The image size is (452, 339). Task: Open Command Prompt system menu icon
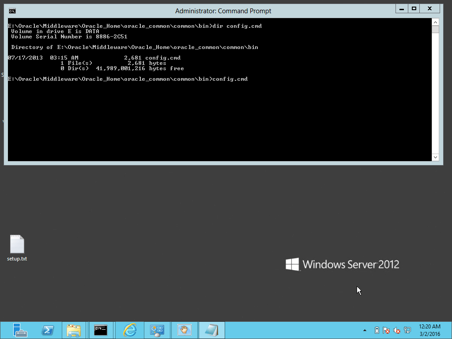click(x=12, y=11)
